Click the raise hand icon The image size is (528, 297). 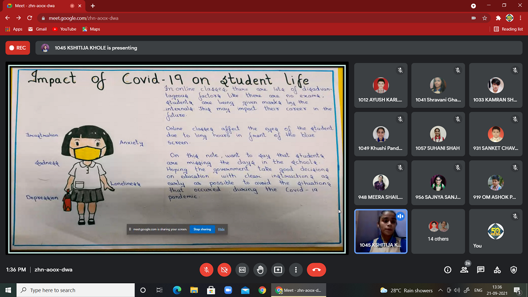(x=260, y=270)
